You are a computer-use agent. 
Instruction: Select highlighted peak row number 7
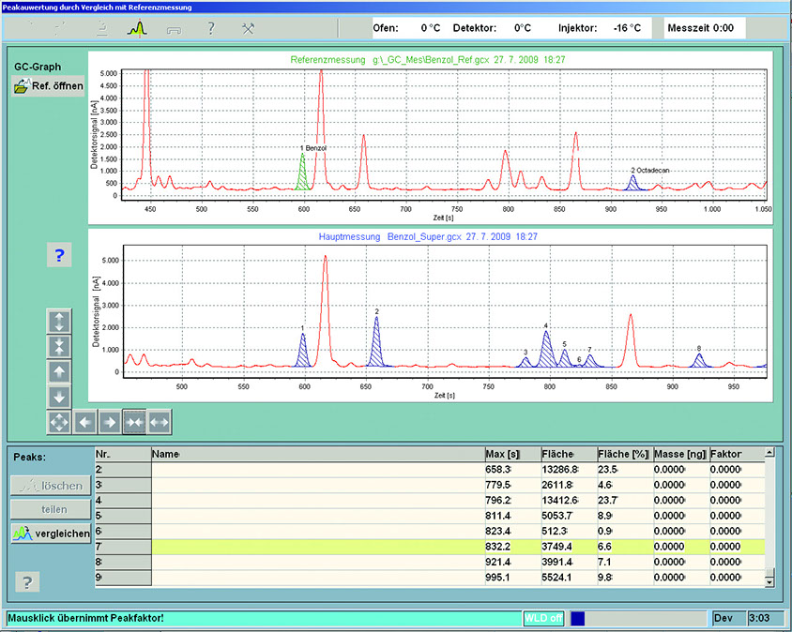point(122,545)
